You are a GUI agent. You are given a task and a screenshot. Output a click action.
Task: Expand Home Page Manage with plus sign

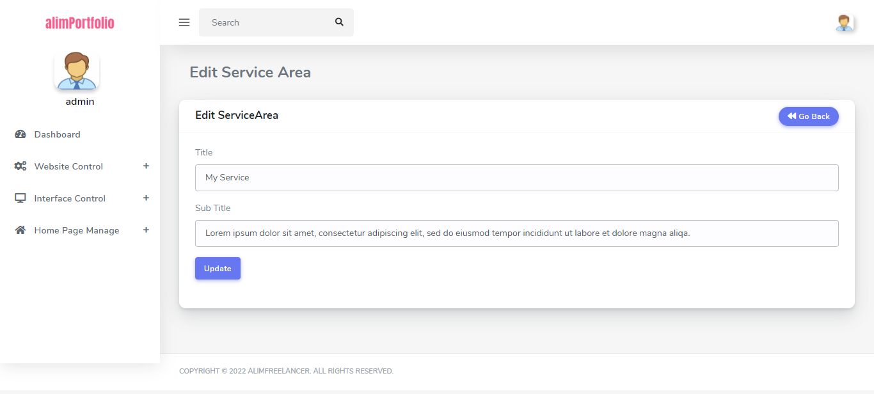click(x=146, y=230)
